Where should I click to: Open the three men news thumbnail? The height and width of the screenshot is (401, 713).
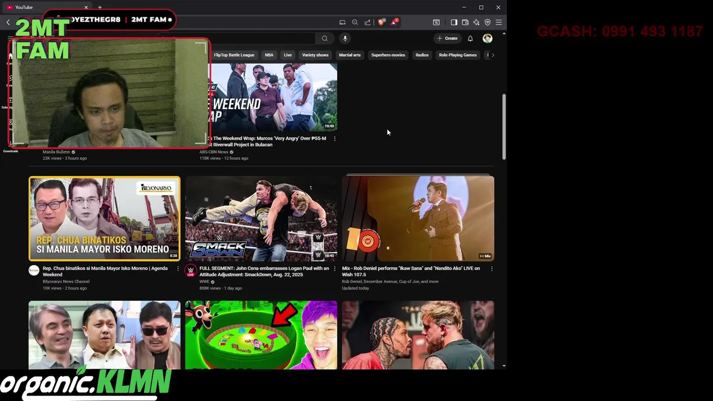(105, 335)
